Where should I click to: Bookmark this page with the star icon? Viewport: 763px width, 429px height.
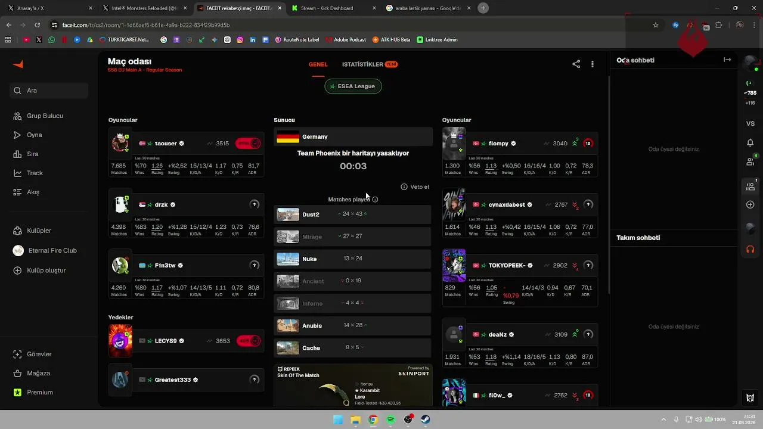(656, 25)
